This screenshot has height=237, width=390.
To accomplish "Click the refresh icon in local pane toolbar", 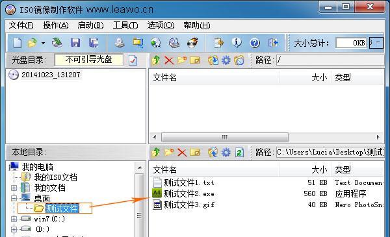I will [239, 153].
